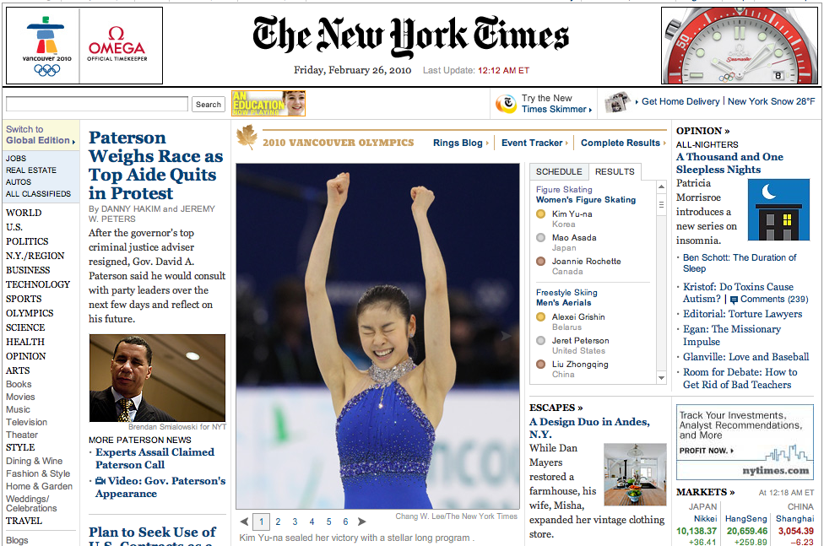Open the farmhouse interior thumbnail in Escapes
Viewport: 824px width, 546px height.
[635, 473]
